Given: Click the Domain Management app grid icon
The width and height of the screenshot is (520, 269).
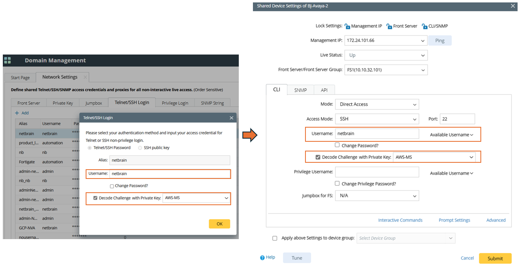Looking at the screenshot, I should click(x=7, y=61).
